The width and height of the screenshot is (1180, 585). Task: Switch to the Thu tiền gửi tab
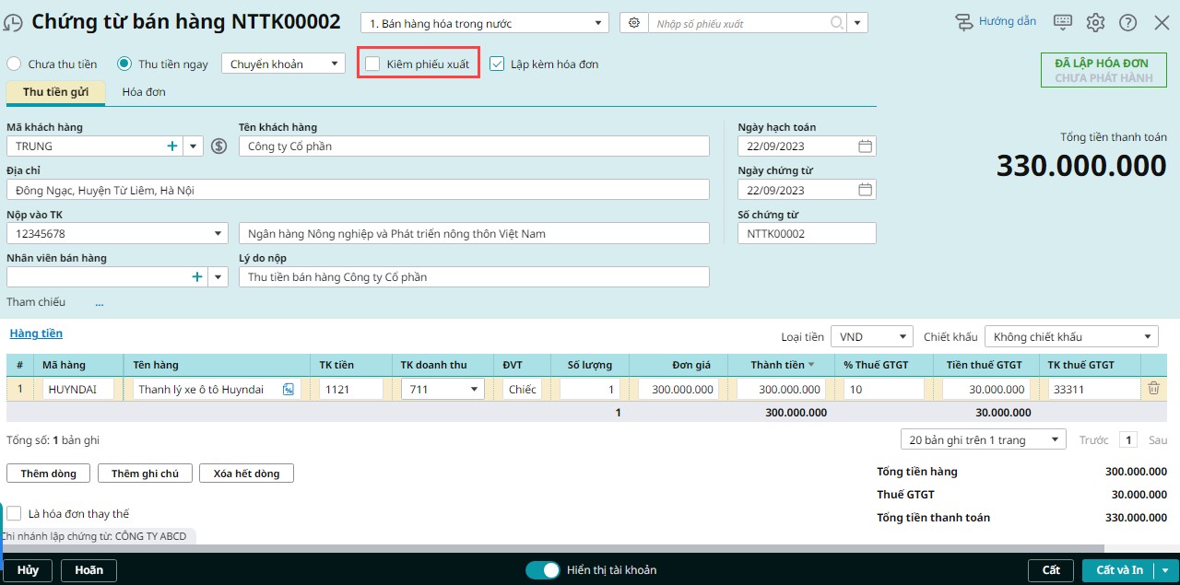click(x=56, y=91)
